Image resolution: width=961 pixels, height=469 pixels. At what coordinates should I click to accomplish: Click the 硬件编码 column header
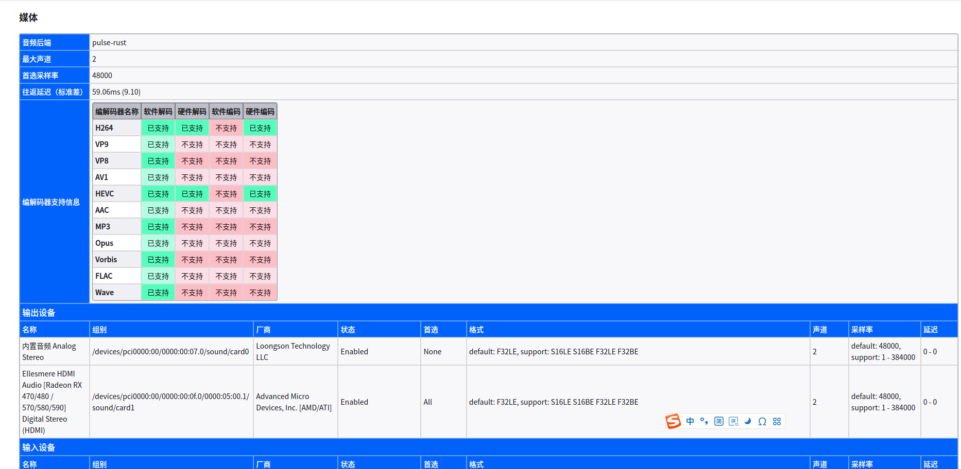point(260,112)
